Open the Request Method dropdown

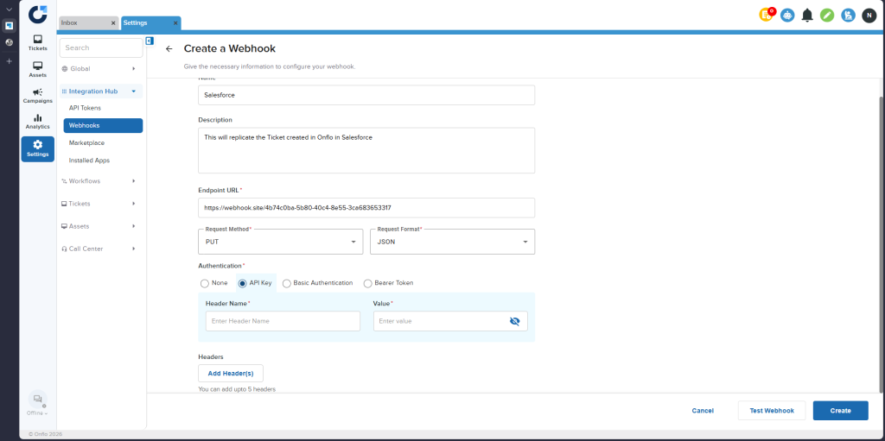click(281, 242)
